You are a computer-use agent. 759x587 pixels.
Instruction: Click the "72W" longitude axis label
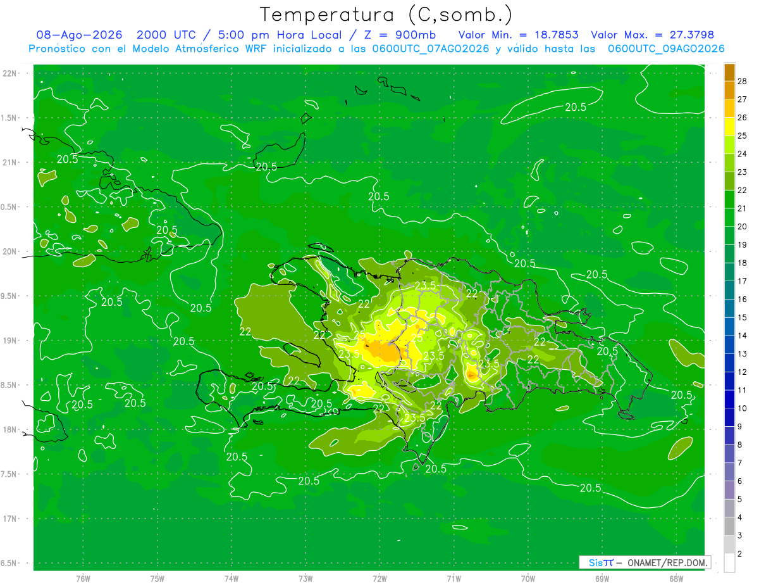point(379,579)
